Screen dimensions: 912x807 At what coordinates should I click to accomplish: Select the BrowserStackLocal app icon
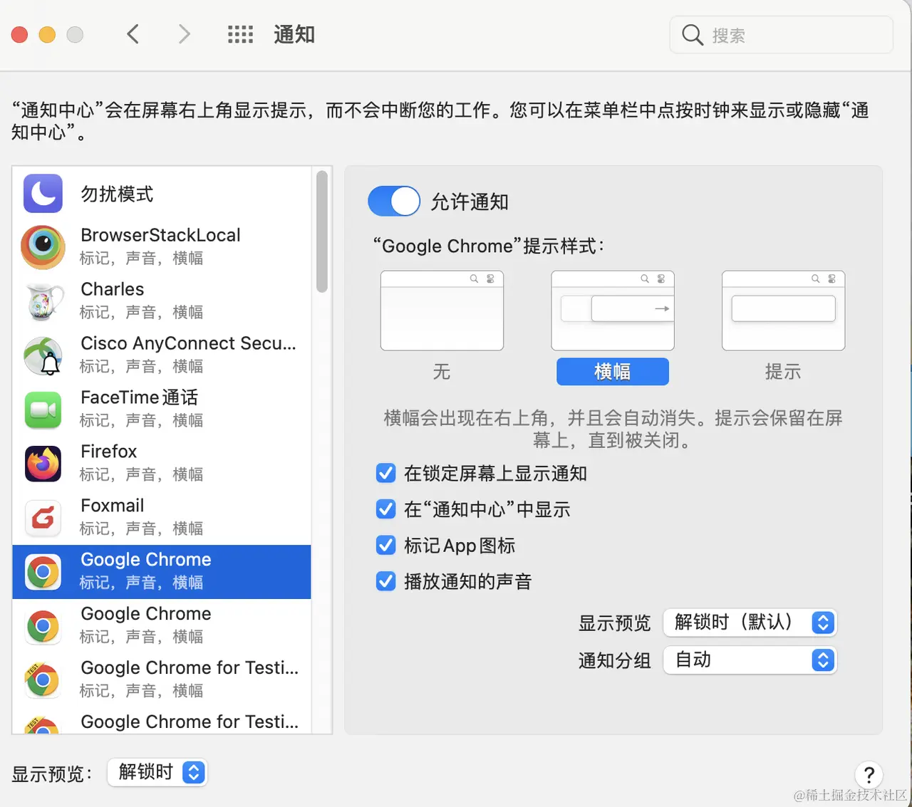43,247
